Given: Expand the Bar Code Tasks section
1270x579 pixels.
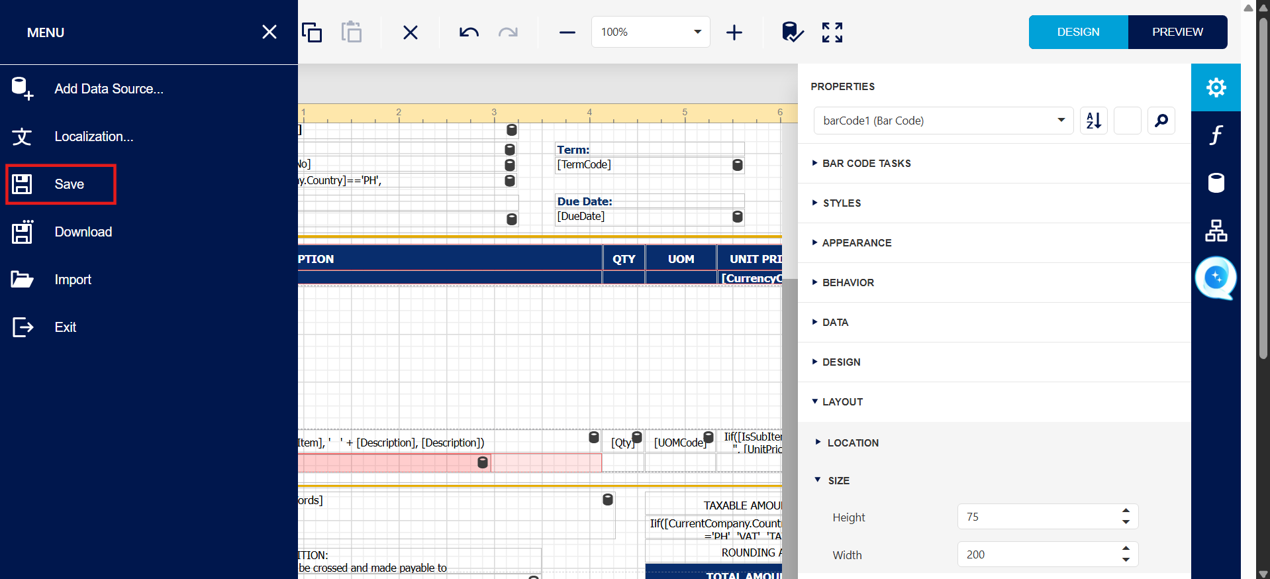Looking at the screenshot, I should pos(866,164).
